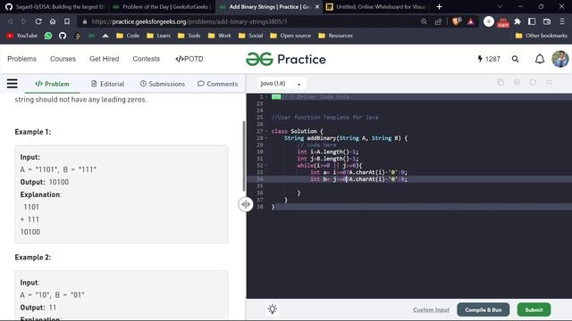Screen dimensions: 572x321
Task: Click the browser forward arrow
Action: click(x=24, y=21)
